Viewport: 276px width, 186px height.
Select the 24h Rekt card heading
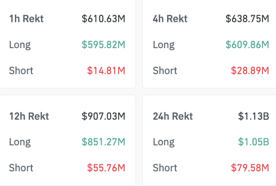click(x=173, y=116)
